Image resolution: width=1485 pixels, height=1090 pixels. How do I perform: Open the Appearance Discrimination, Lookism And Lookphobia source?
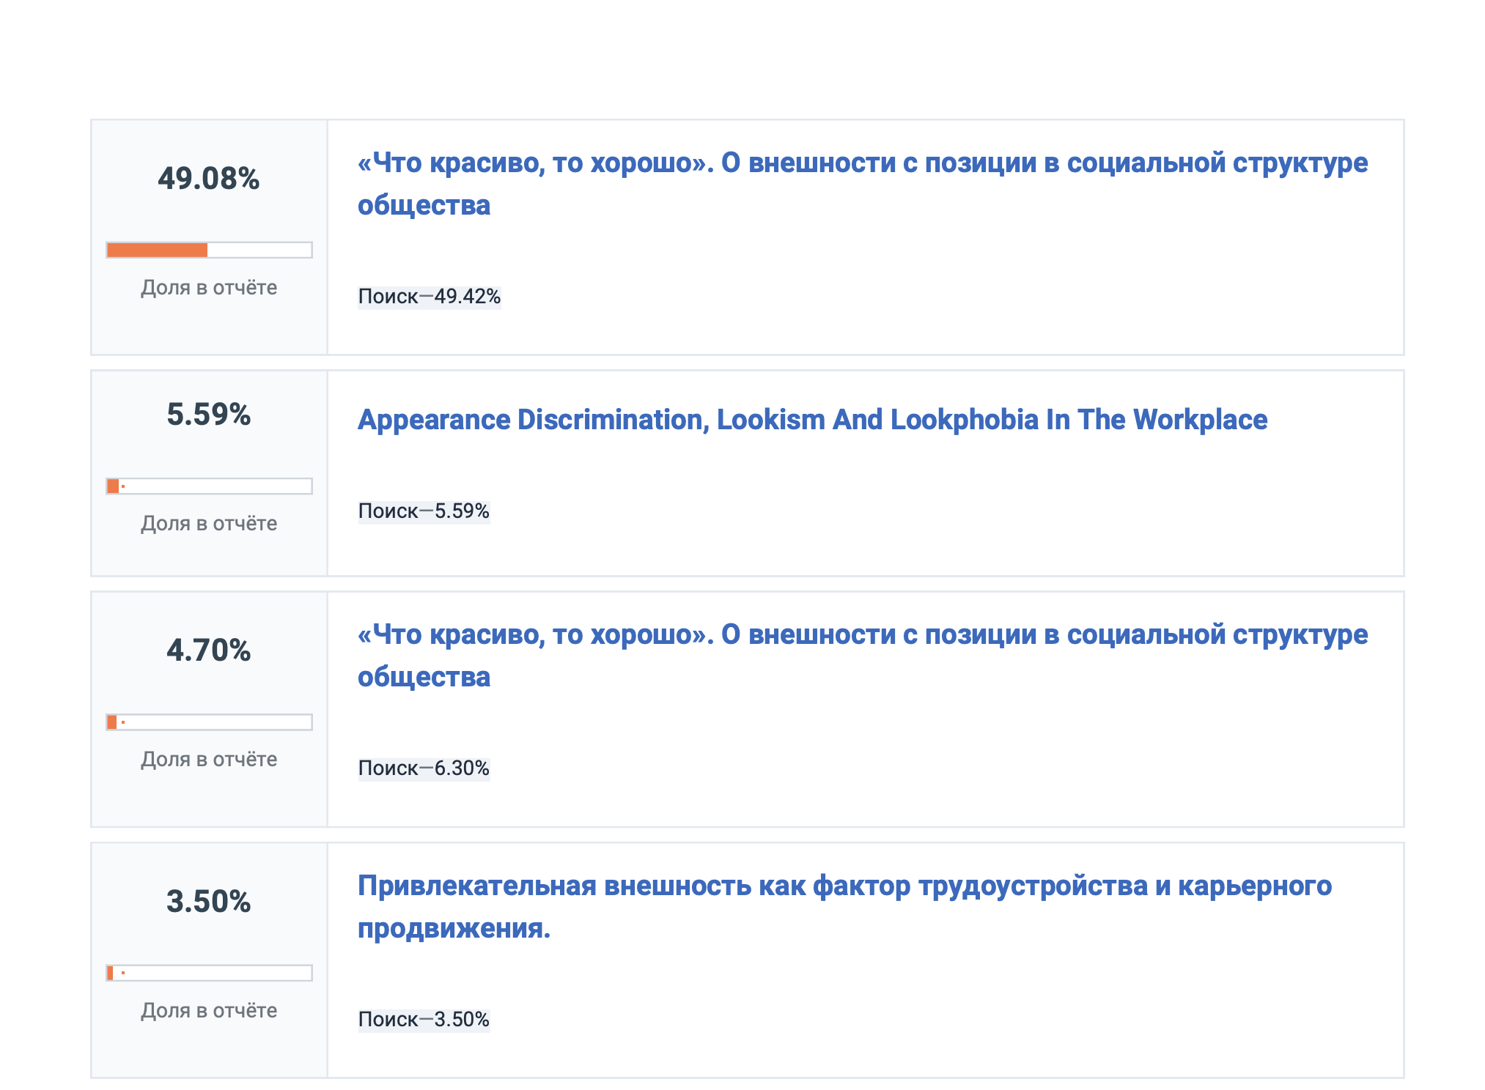coord(810,420)
